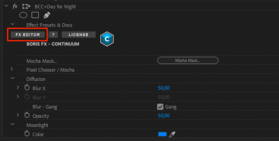Toggle the Moonlight Color stopwatch
279x141 pixels.
pos(27,134)
